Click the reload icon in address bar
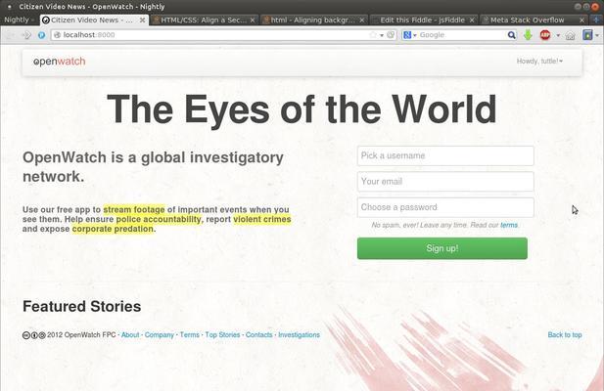This screenshot has height=391, width=604. click(x=391, y=35)
